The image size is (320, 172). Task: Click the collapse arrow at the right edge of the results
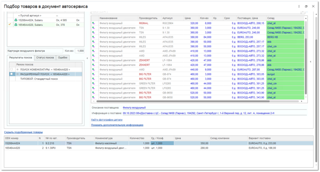coord(311,62)
